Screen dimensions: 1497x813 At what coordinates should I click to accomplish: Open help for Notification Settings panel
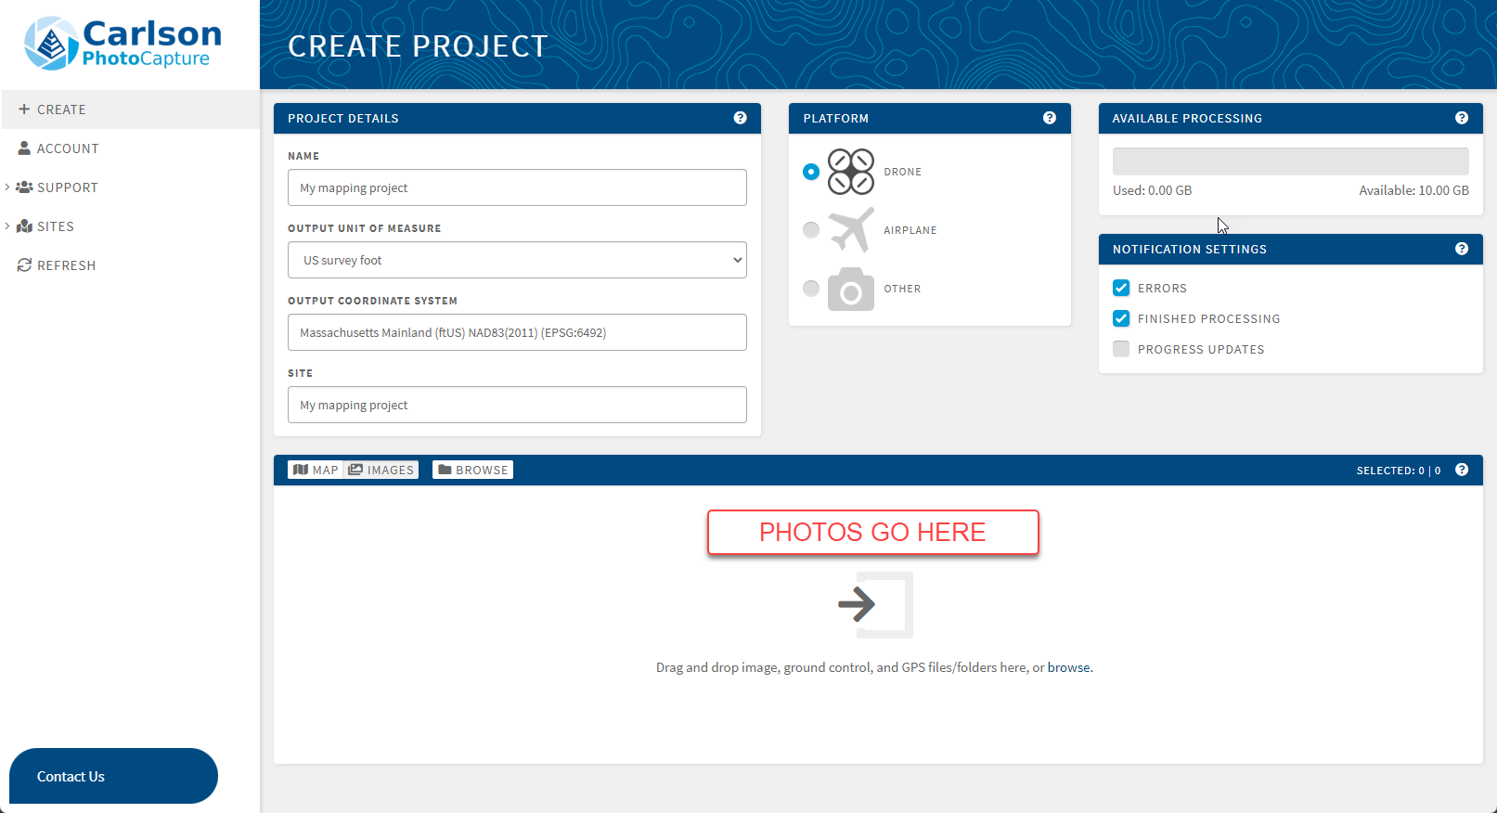[x=1461, y=249]
